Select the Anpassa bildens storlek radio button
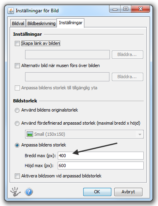The width and height of the screenshot is (158, 206). click(17, 145)
